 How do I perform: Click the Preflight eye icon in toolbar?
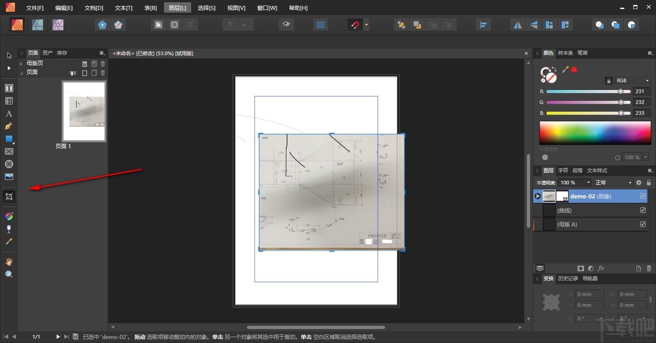(x=286, y=25)
